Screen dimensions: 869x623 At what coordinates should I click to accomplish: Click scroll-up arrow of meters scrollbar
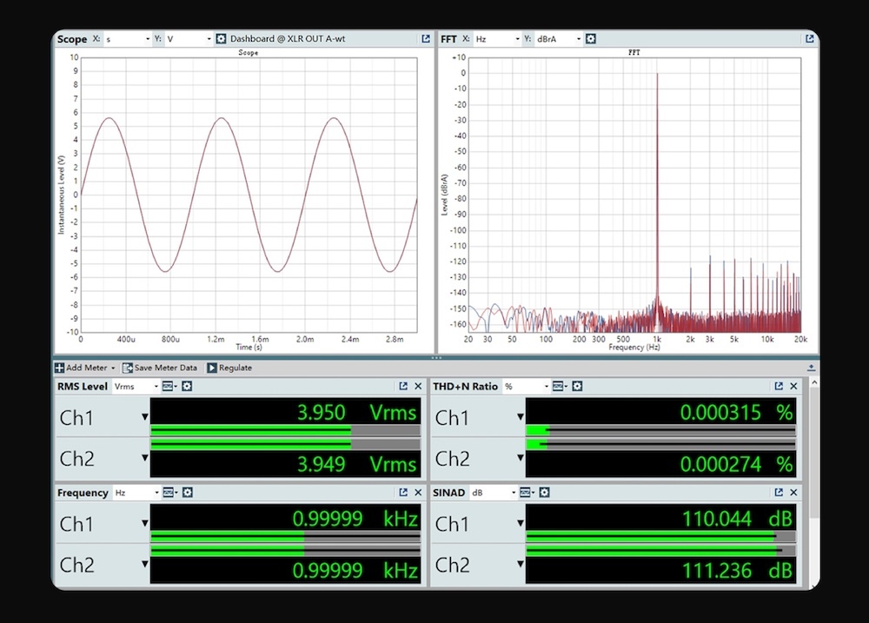pos(814,382)
